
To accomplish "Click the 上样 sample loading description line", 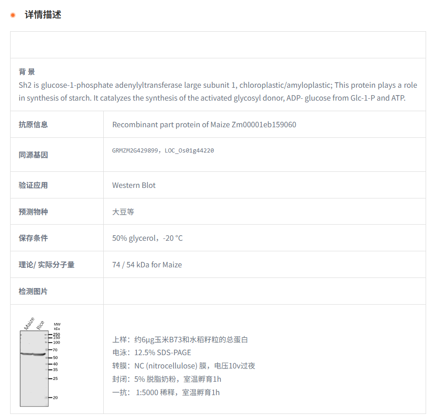I will (180, 340).
